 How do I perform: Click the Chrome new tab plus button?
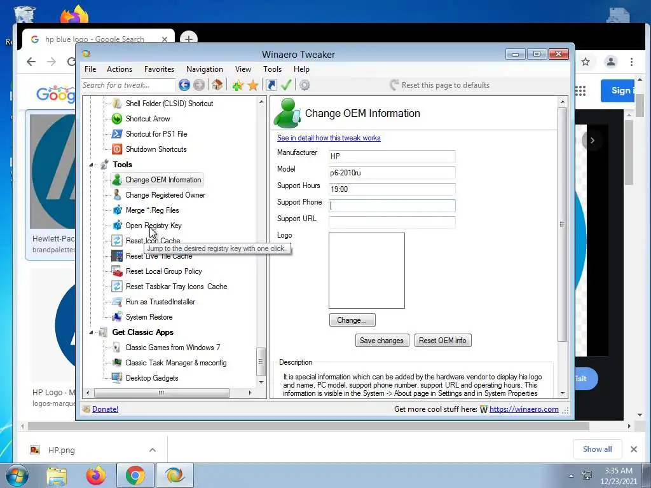(x=189, y=39)
